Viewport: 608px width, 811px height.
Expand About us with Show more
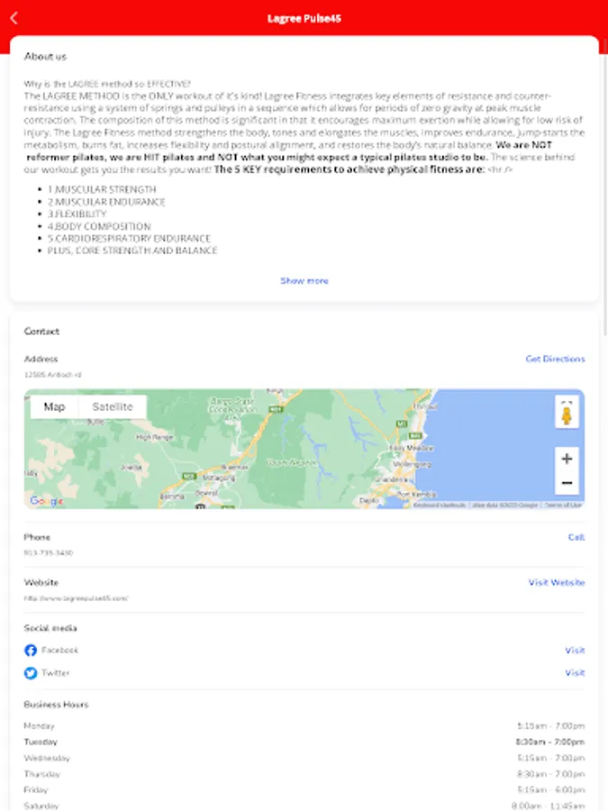pos(304,281)
